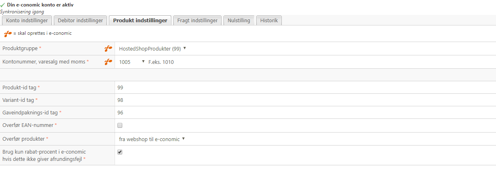Click the e-conomic icon beside Produktgruppe
496x173 pixels.
108,49
